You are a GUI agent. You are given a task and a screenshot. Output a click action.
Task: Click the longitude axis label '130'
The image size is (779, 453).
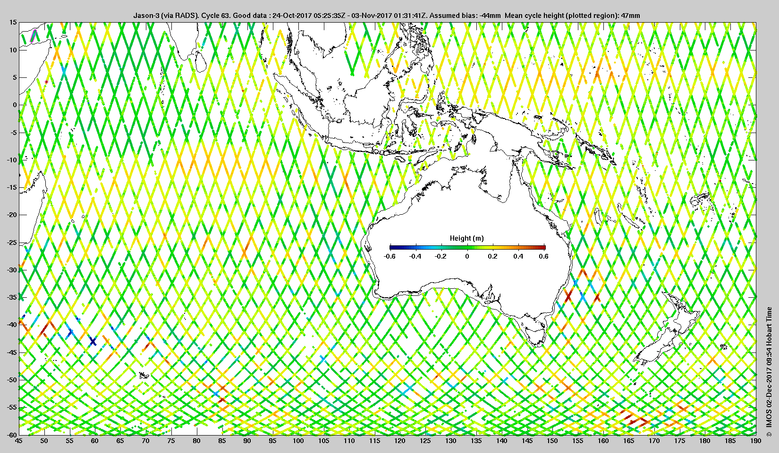click(451, 441)
